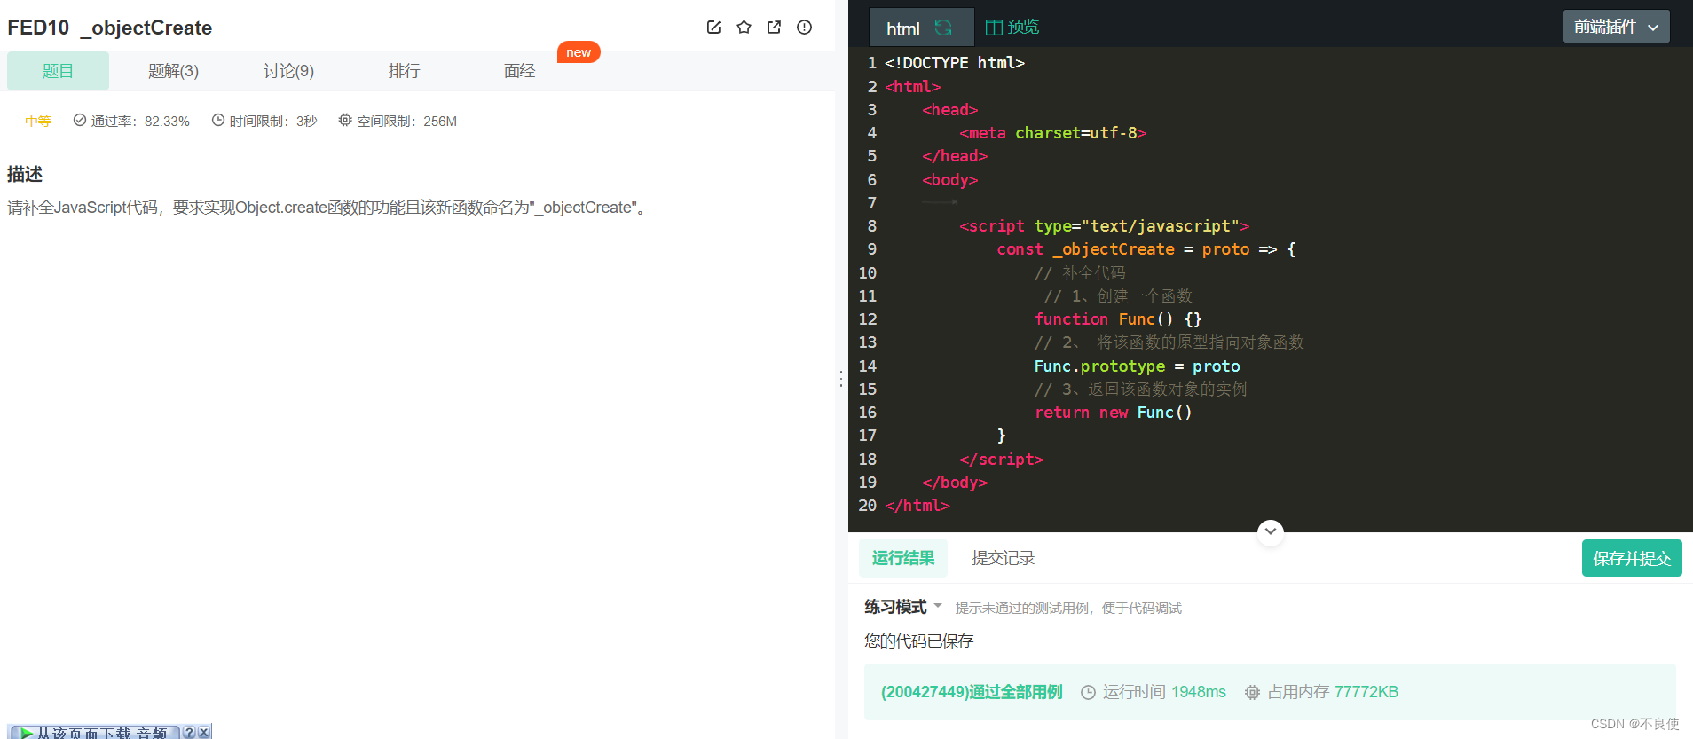The height and width of the screenshot is (739, 1693).
Task: Open the 题解(3) tab
Action: (173, 71)
